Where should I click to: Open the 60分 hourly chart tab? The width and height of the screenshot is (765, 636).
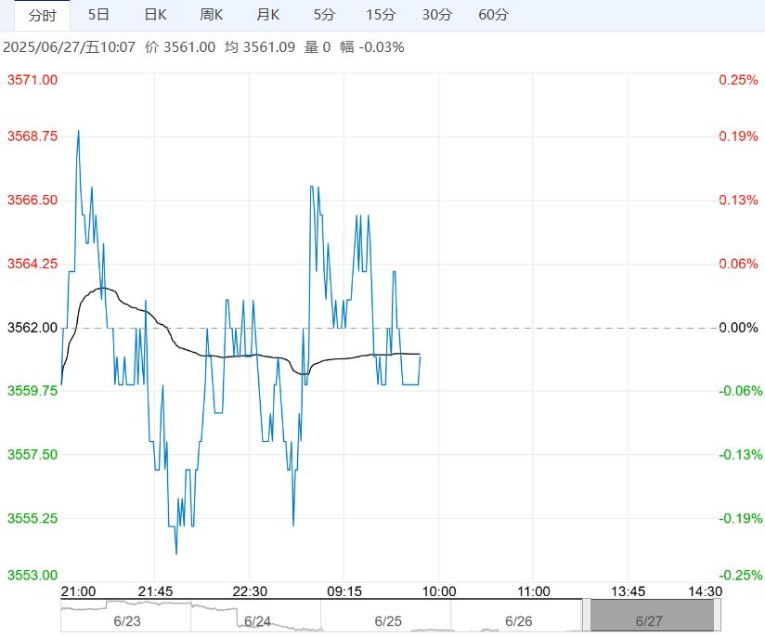(493, 15)
